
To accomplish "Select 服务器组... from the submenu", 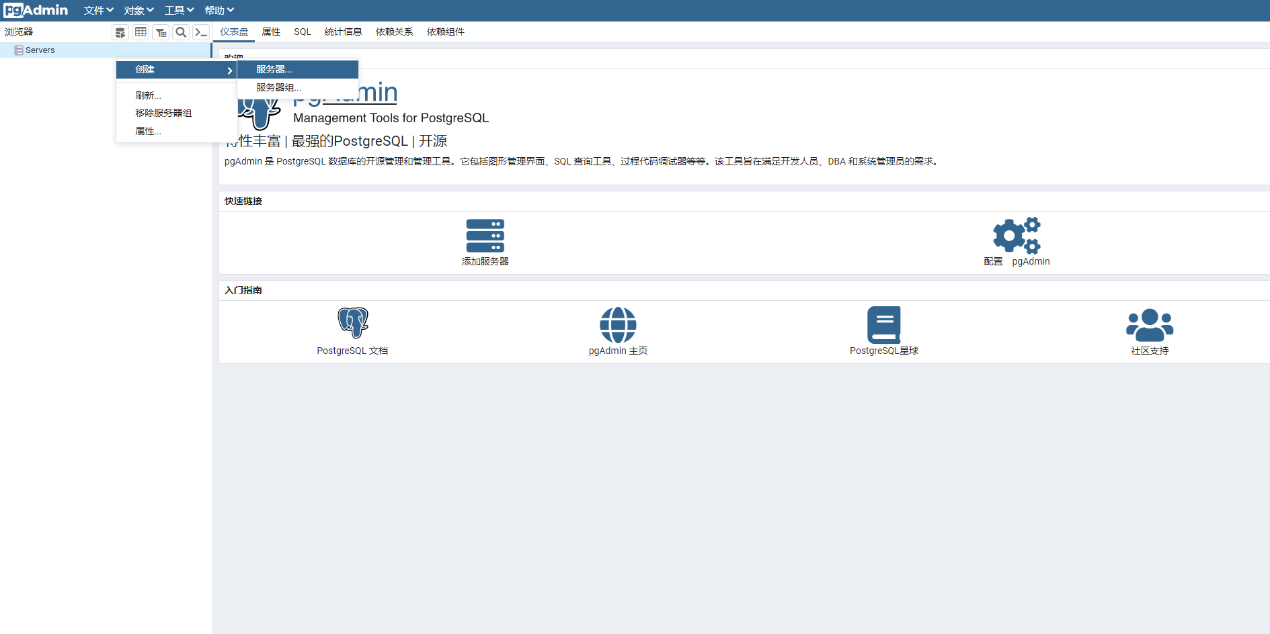I will 278,87.
